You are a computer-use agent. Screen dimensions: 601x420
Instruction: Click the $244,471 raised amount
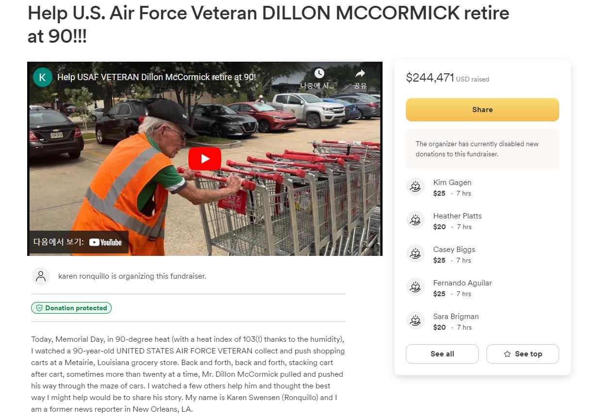pyautogui.click(x=430, y=78)
